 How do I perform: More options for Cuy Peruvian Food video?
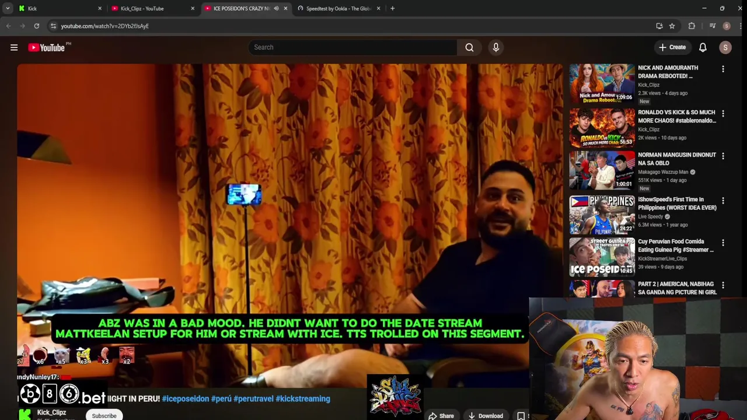[x=722, y=243]
